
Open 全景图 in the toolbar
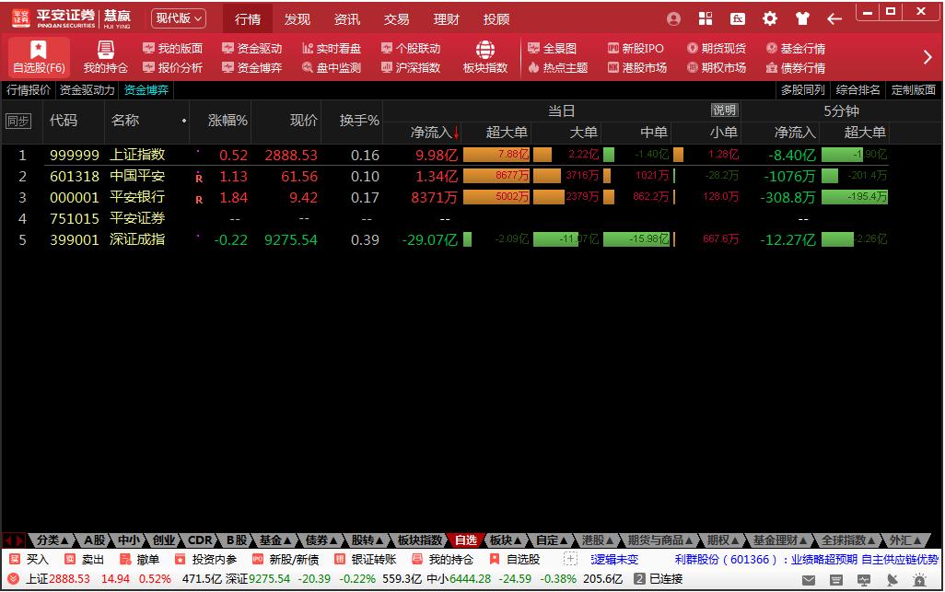552,48
